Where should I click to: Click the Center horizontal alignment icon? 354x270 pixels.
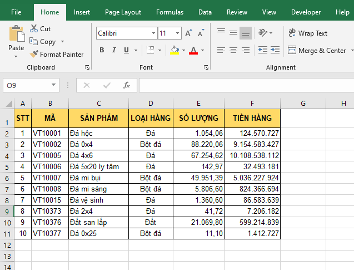(233, 50)
